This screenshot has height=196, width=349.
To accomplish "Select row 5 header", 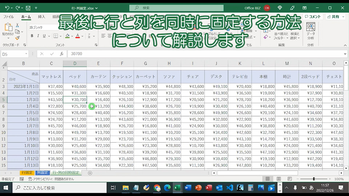I will [x=4, y=99].
